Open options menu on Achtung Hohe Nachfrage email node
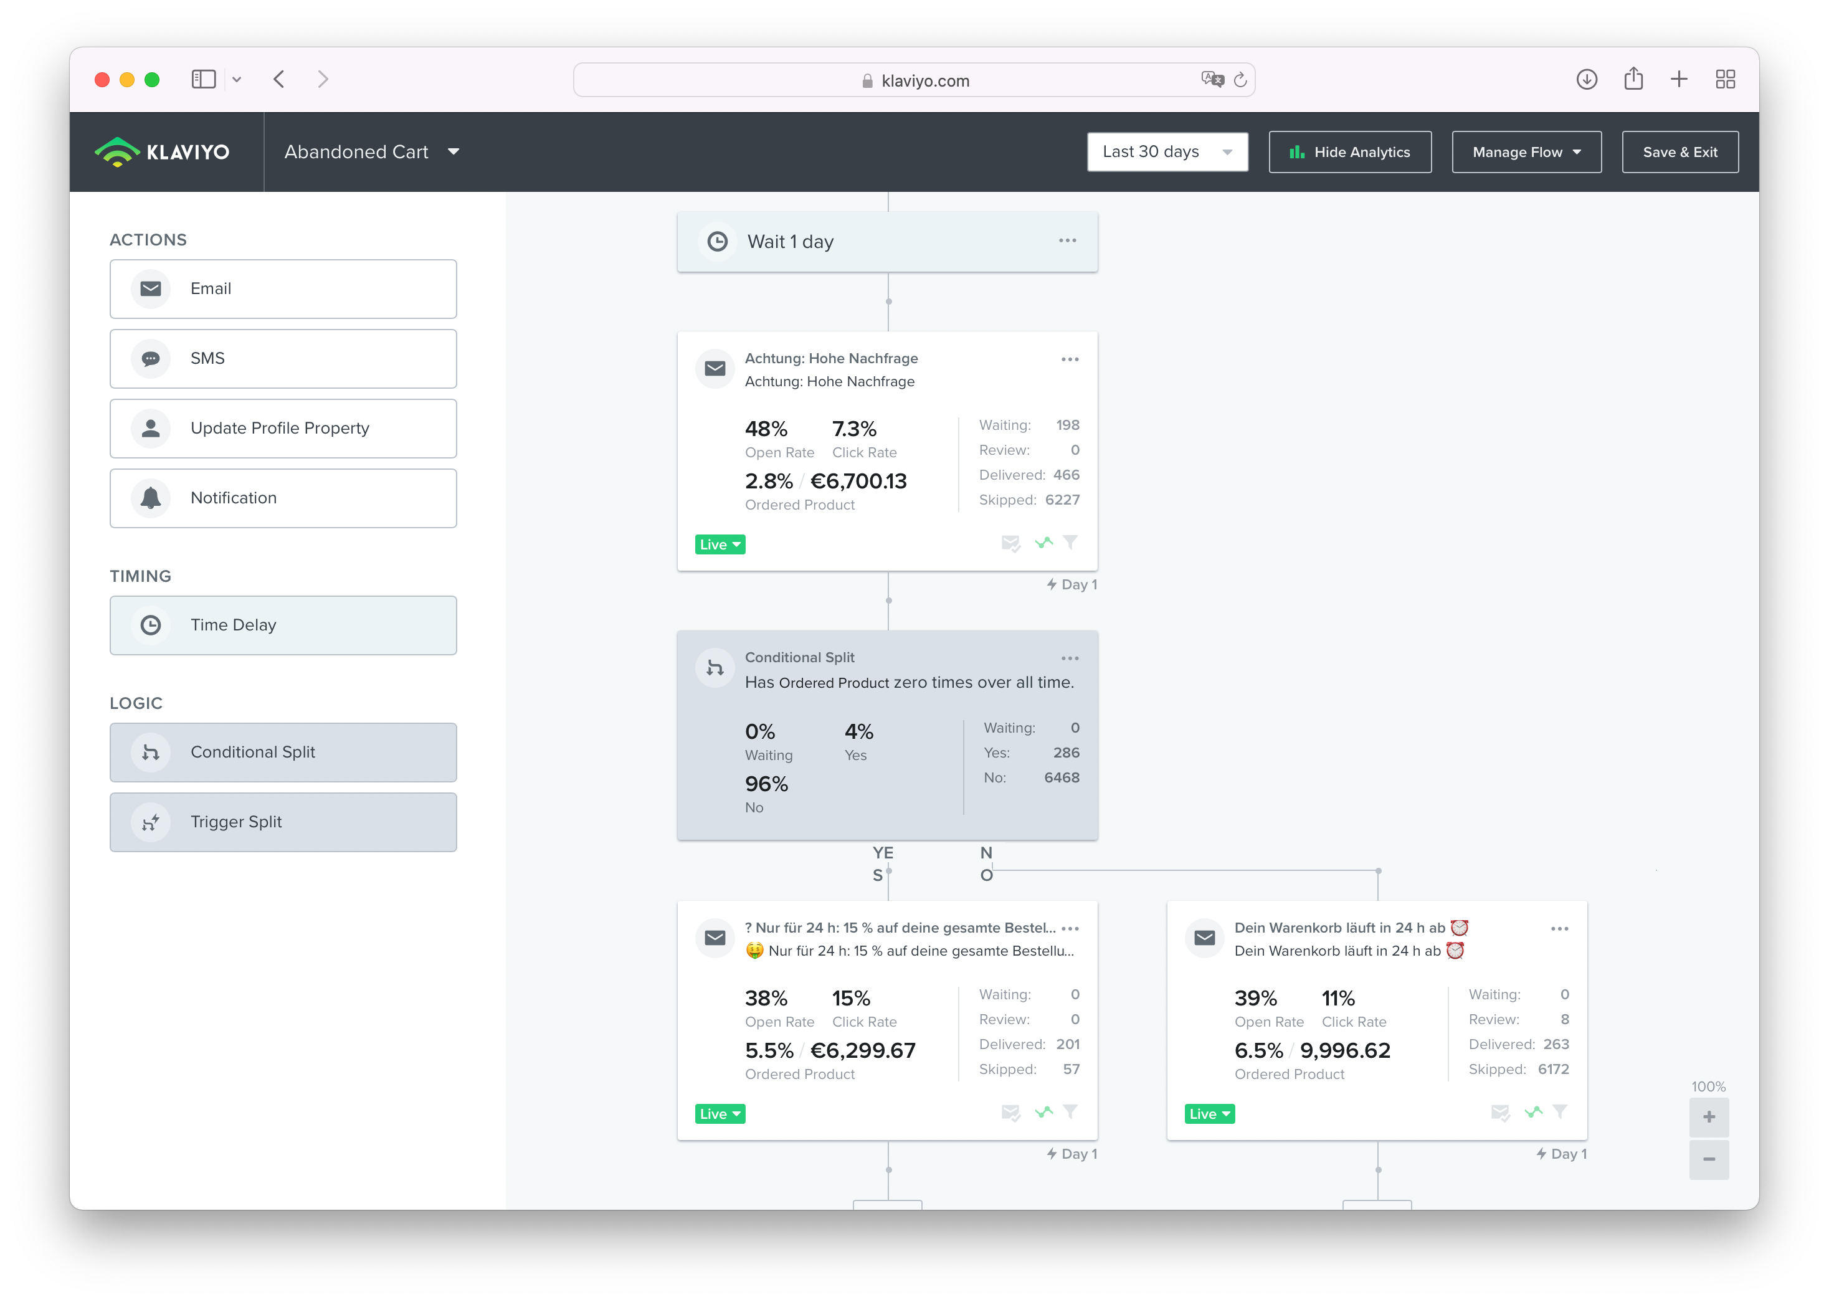The height and width of the screenshot is (1302, 1829). [1068, 359]
